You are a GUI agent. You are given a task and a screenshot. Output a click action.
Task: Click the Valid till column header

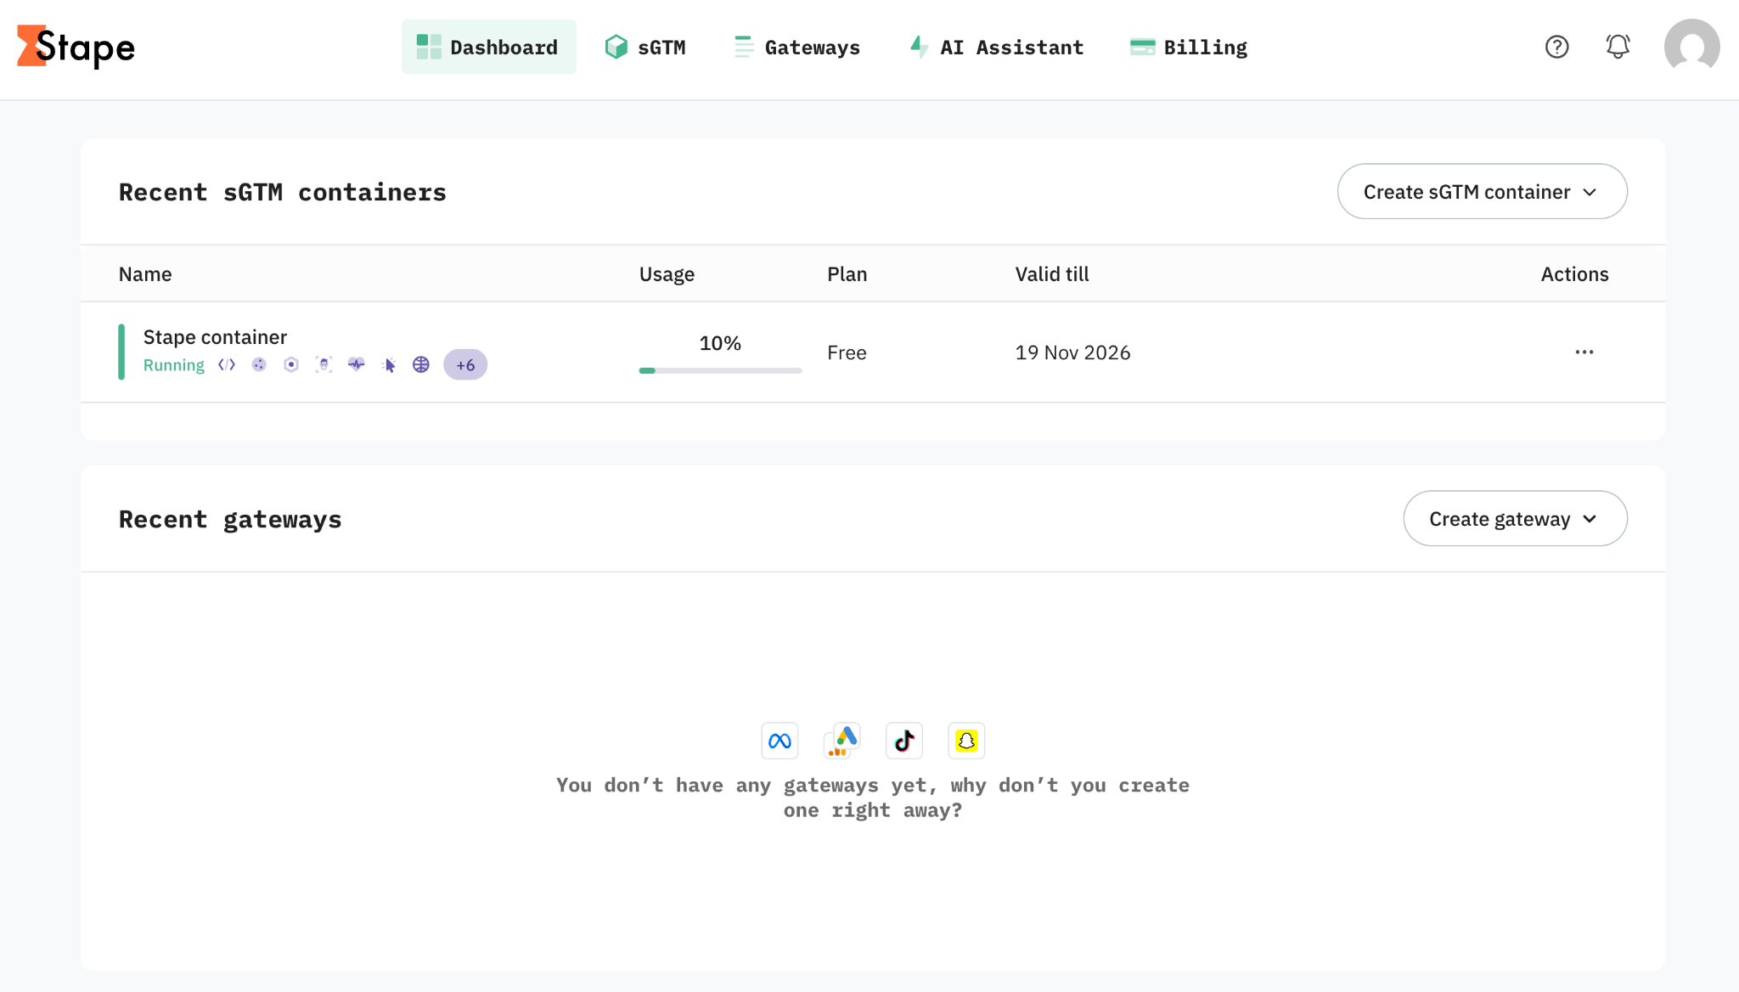tap(1052, 273)
